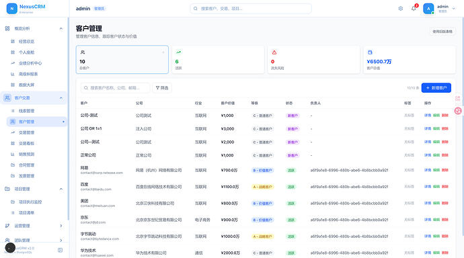This screenshot has height=258, width=464.
Task: Click the 使用旧版表格 button
Action: [x=442, y=32]
